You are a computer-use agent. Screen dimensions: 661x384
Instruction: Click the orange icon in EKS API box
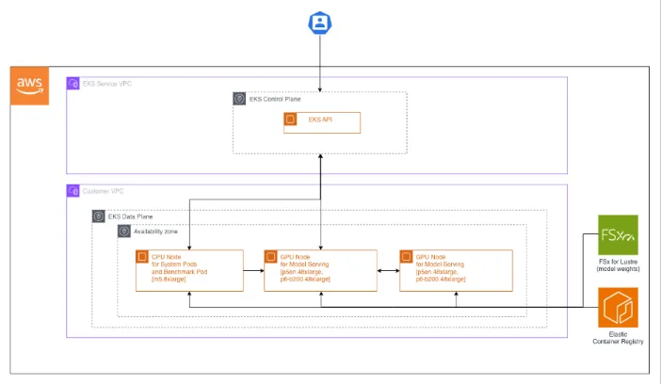[290, 120]
